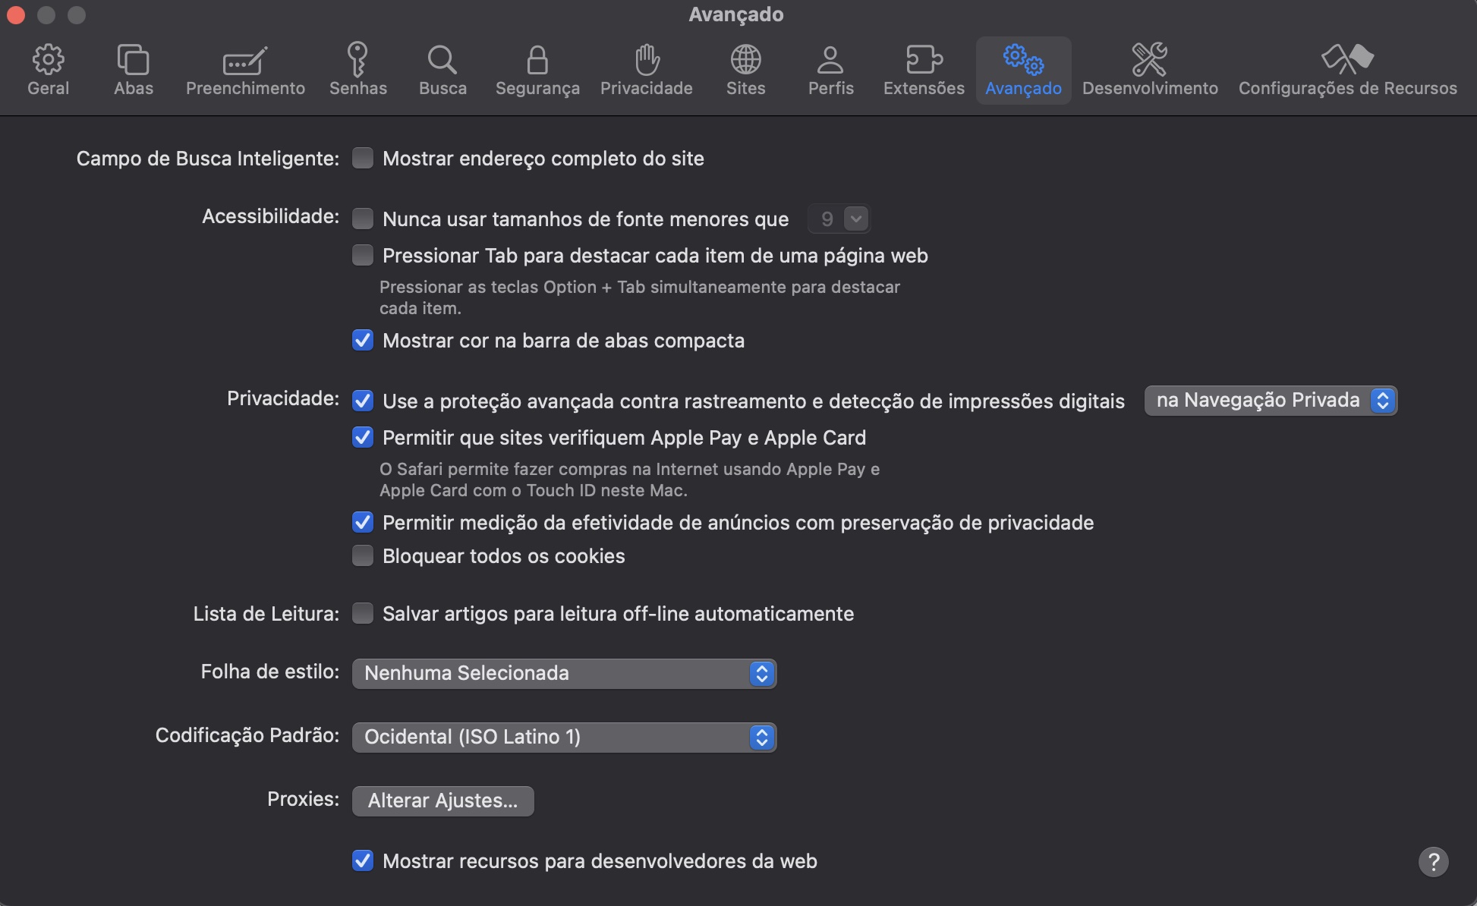
Task: Uncheck Mostrar cor na barra de abas compacta
Action: [x=363, y=340]
